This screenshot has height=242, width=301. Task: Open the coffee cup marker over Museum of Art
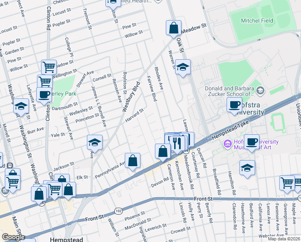[252, 142]
